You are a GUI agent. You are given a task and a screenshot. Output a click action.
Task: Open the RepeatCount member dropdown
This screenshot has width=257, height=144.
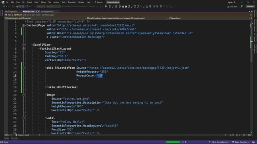point(209,18)
